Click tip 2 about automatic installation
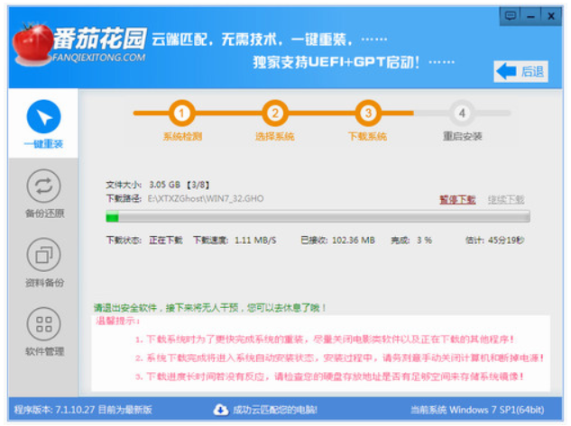 (339, 358)
